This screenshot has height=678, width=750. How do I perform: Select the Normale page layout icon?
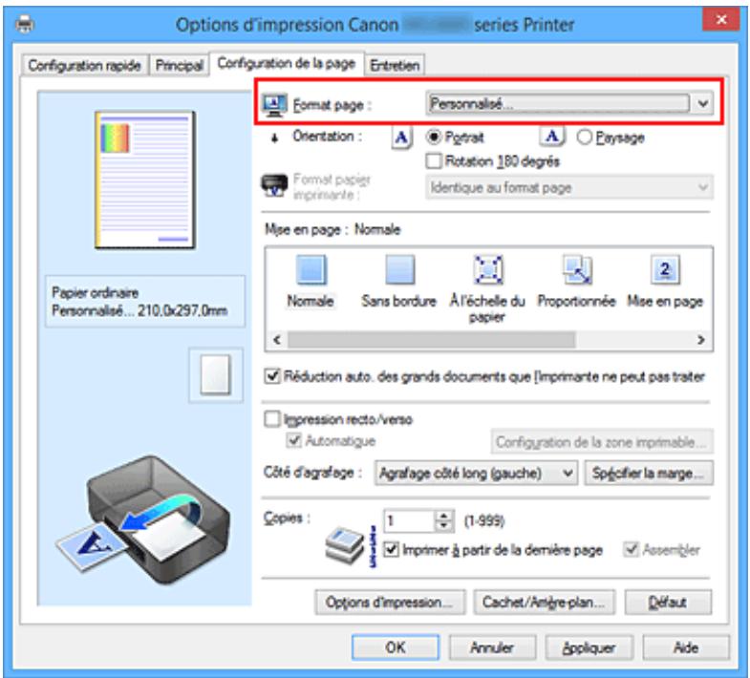[311, 269]
